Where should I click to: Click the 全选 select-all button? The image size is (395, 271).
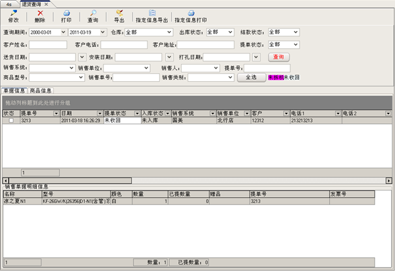pyautogui.click(x=251, y=77)
